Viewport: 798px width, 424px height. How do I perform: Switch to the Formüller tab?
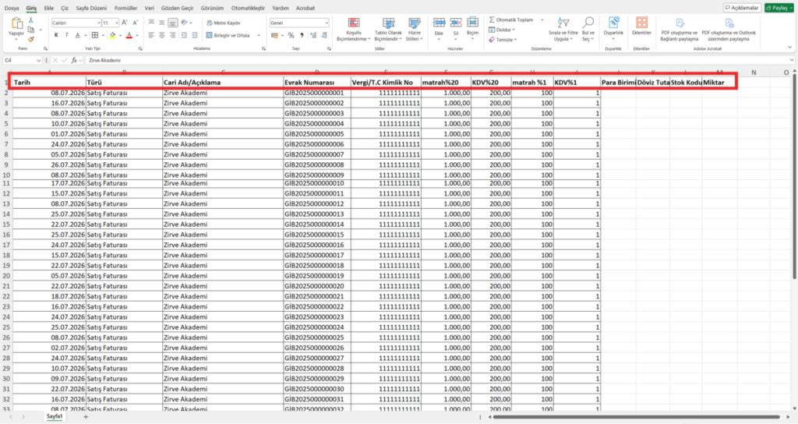click(125, 8)
